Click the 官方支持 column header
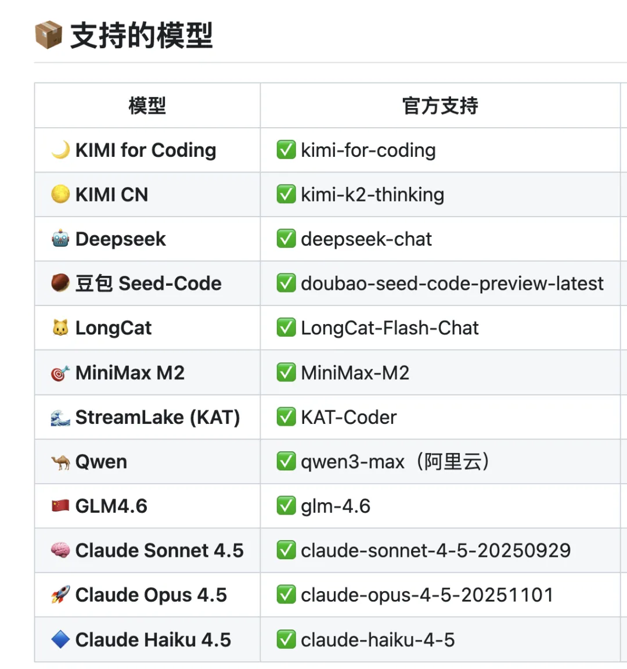The image size is (627, 669). (440, 106)
